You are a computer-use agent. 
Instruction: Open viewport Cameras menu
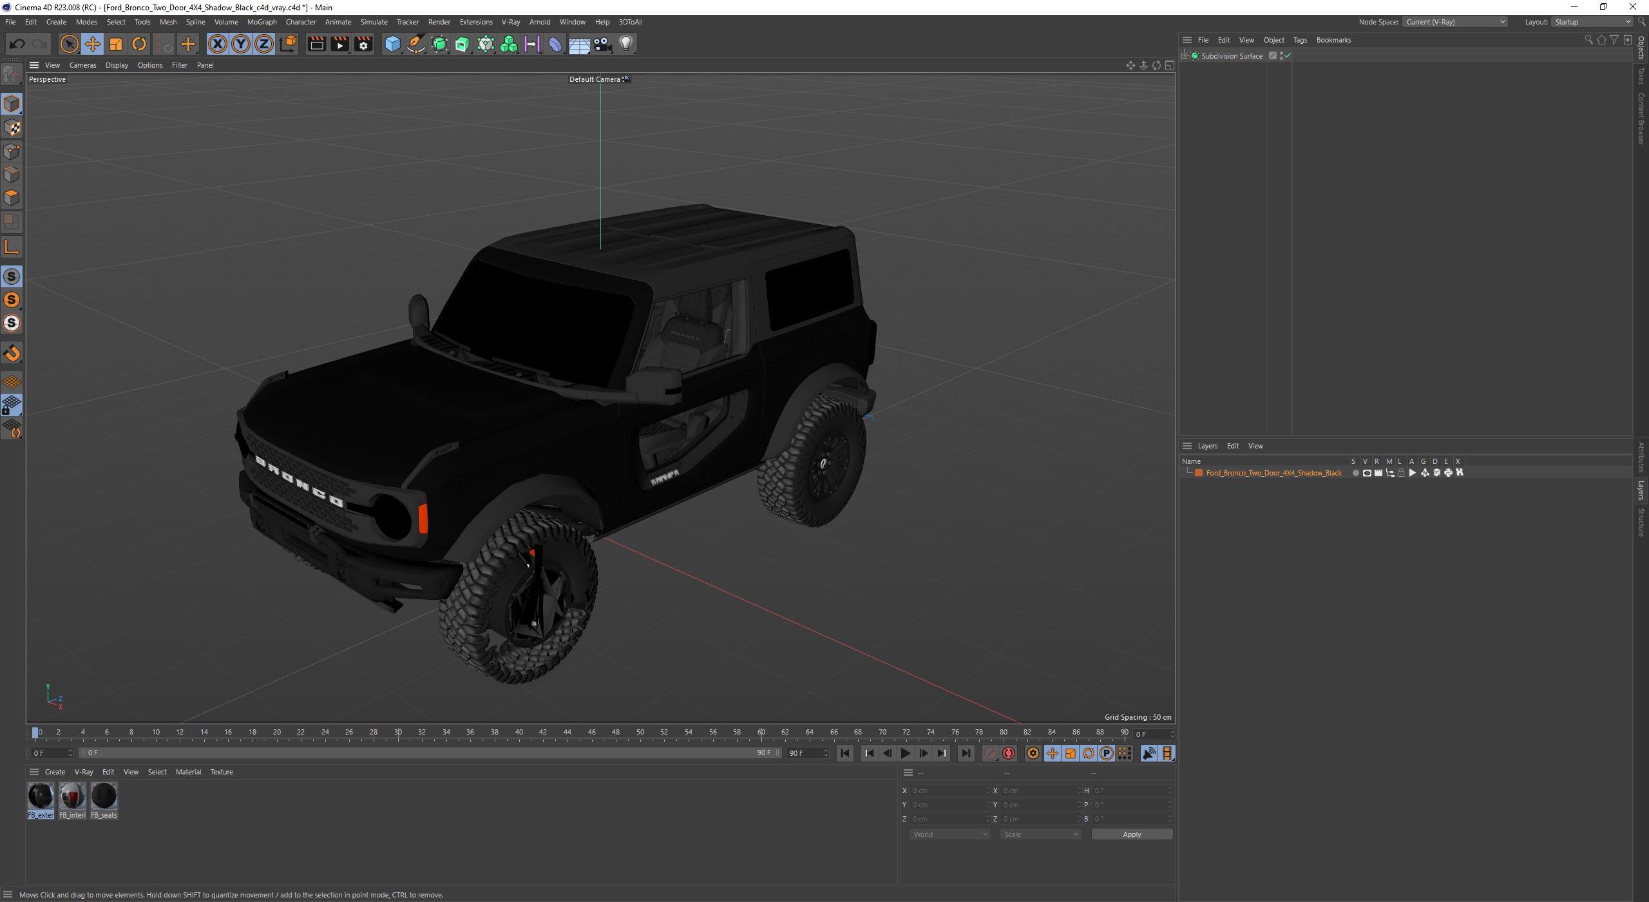coord(82,65)
